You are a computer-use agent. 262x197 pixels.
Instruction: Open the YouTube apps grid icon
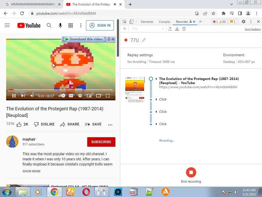[x=71, y=25]
